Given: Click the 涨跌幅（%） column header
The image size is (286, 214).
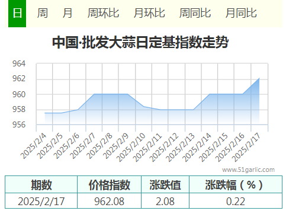Looking at the screenshot, I should coord(236,184).
